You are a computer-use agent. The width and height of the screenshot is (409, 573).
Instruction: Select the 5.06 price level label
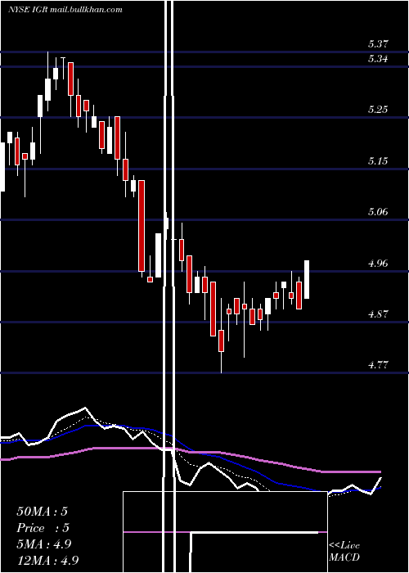click(x=378, y=211)
